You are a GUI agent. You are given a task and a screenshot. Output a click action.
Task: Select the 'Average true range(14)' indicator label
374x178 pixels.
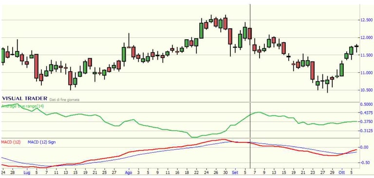pyautogui.click(x=23, y=106)
